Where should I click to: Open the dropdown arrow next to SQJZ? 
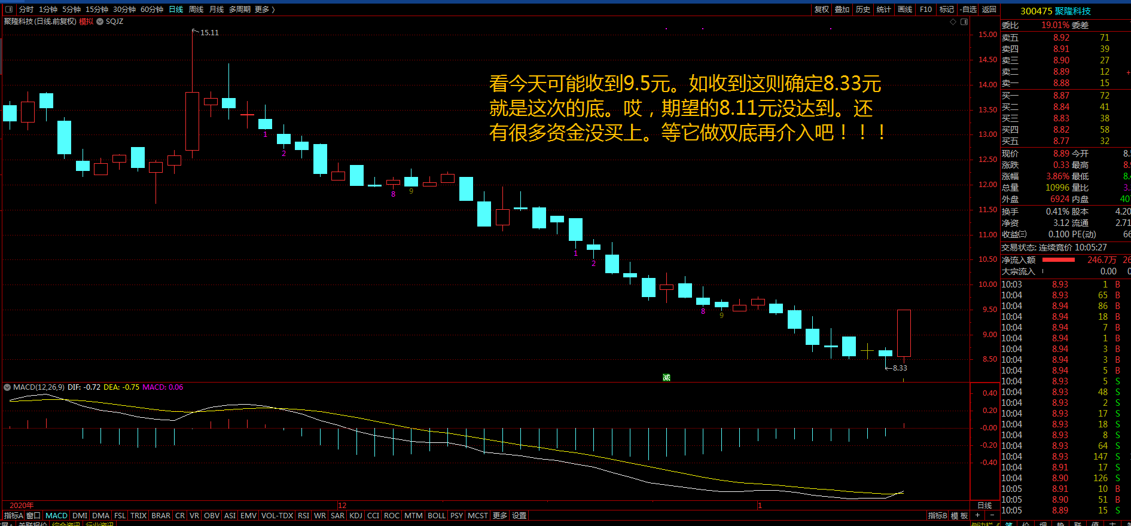coord(100,22)
